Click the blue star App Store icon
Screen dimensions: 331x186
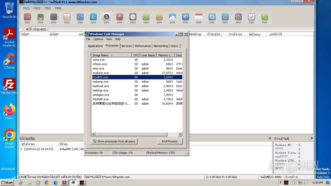pyautogui.click(x=93, y=17)
